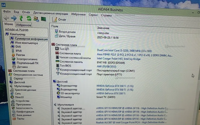The height and width of the screenshot is (125, 200).
Task: Open the Вид menu
Action: pos(16,12)
